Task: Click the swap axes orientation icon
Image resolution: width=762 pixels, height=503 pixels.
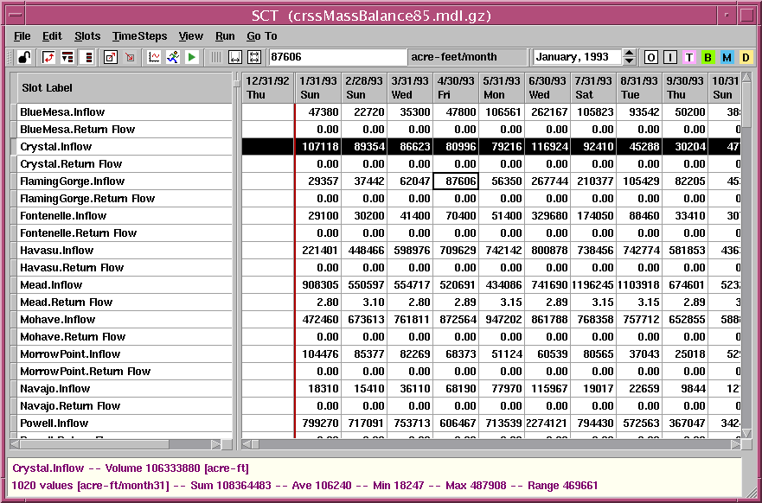Action: pos(48,57)
